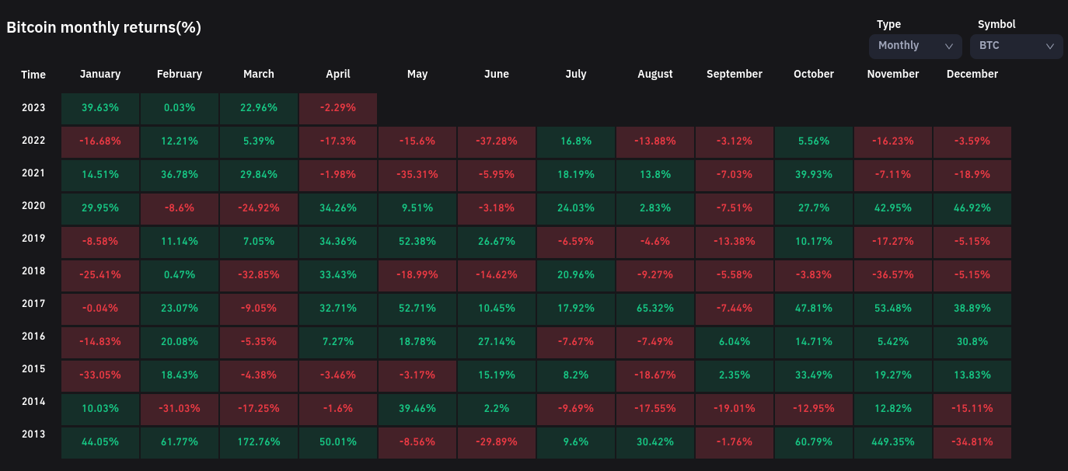Click the Bitcoin monthly returns(%) title
The width and height of the screenshot is (1068, 471).
pyautogui.click(x=104, y=28)
